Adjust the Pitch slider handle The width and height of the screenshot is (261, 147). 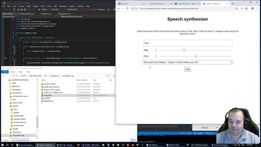coord(196,56)
